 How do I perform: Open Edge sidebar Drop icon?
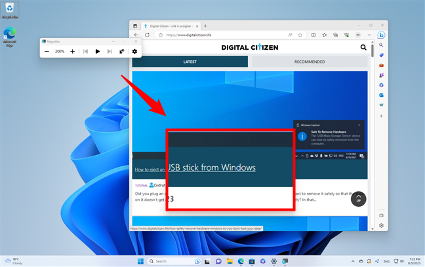pyautogui.click(x=381, y=105)
